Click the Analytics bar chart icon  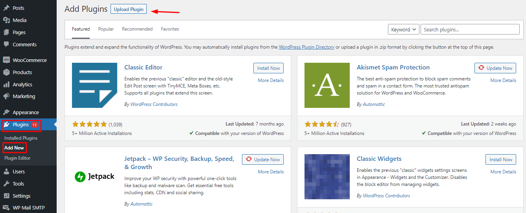[6, 84]
